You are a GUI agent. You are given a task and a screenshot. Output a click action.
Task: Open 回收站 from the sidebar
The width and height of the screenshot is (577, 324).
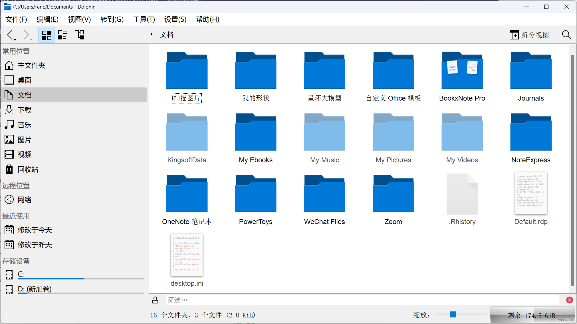[x=28, y=169]
